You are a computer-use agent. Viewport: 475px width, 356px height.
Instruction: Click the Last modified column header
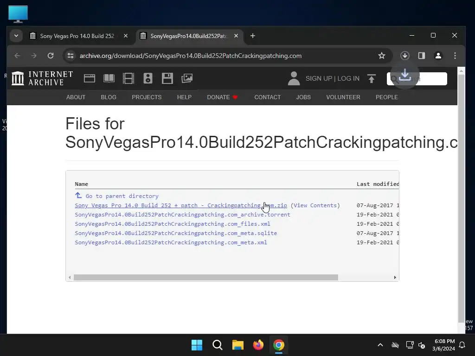pos(378,184)
